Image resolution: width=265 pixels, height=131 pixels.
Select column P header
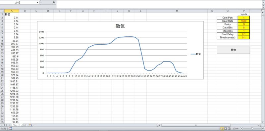pyautogui.click(x=244, y=11)
